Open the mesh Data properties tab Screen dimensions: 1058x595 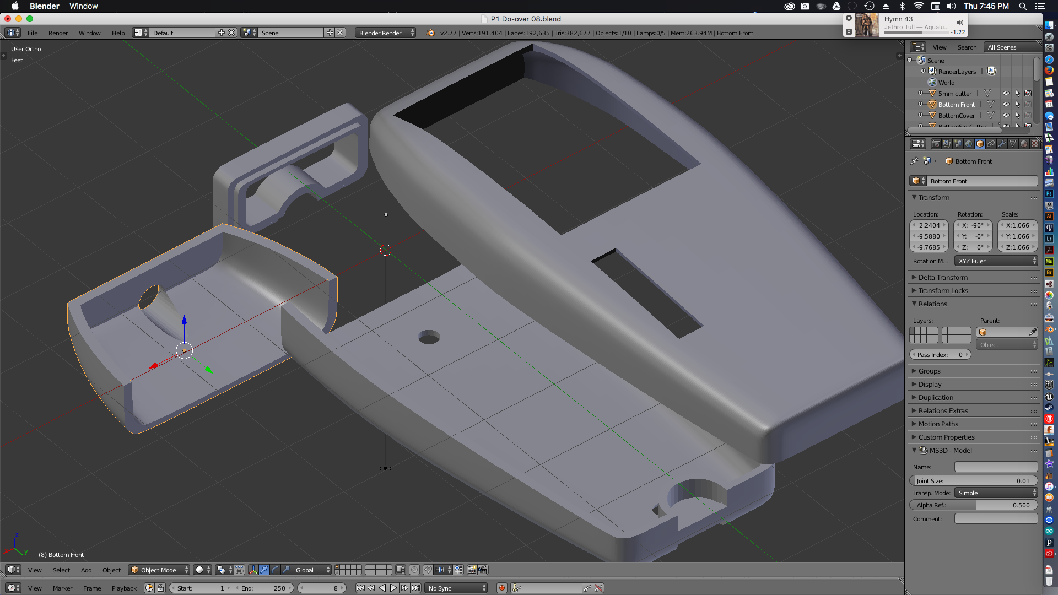(x=1013, y=144)
